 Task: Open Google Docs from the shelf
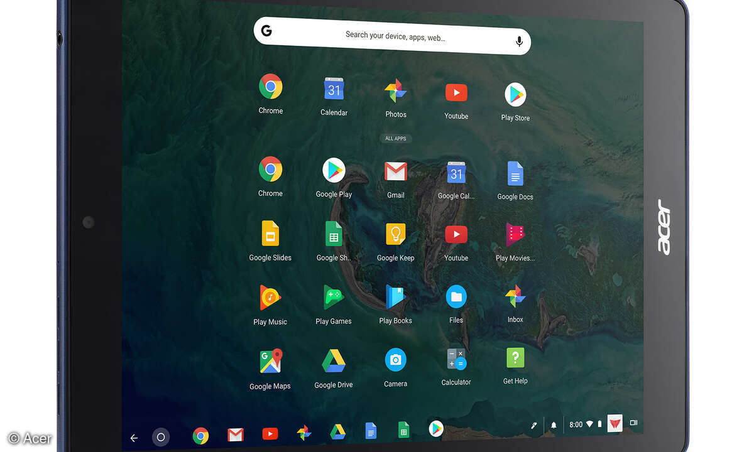[371, 431]
